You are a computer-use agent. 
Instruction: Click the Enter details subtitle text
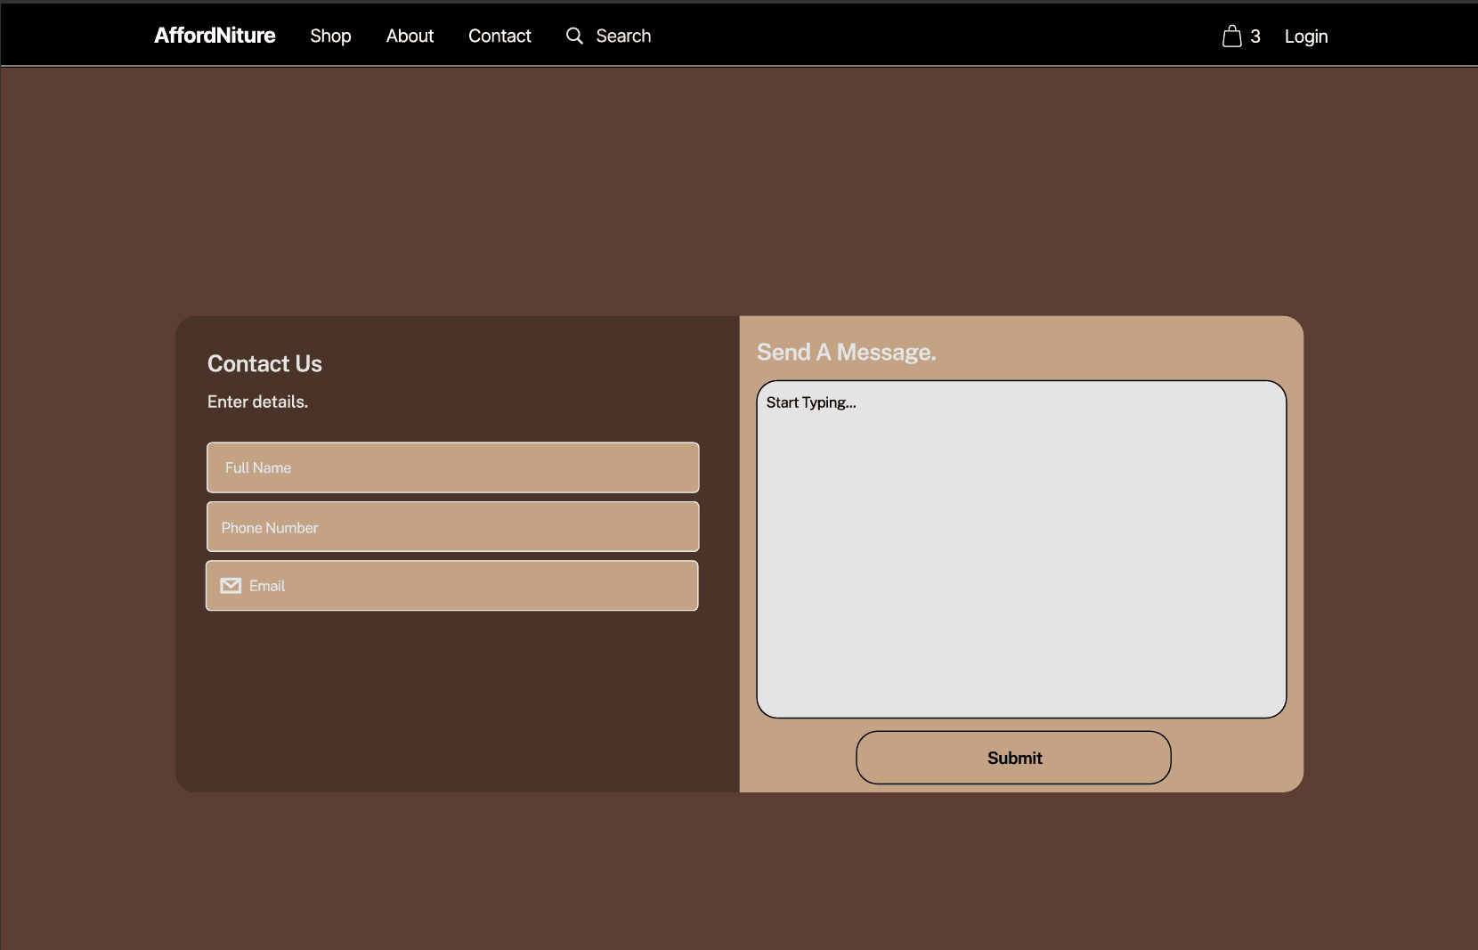[257, 402]
